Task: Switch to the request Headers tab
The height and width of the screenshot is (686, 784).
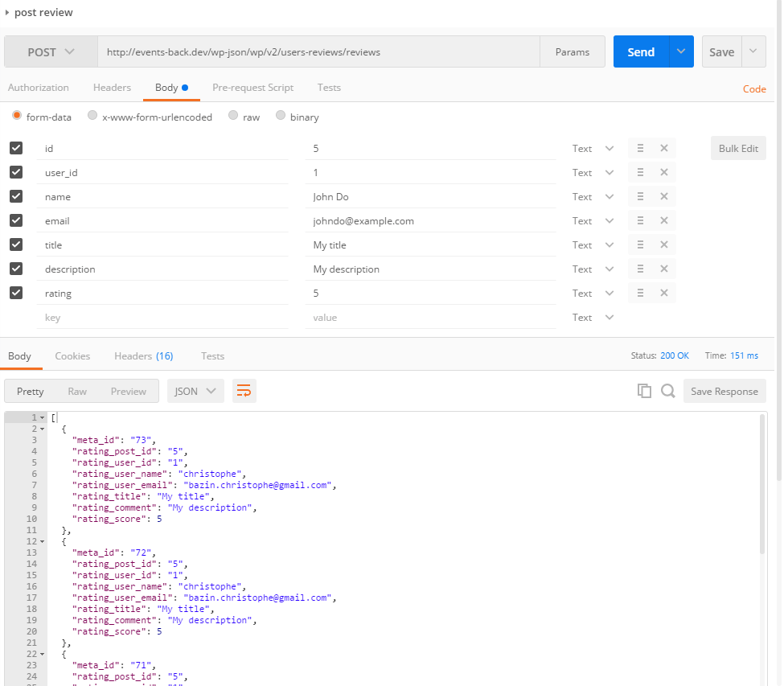Action: 112,88
